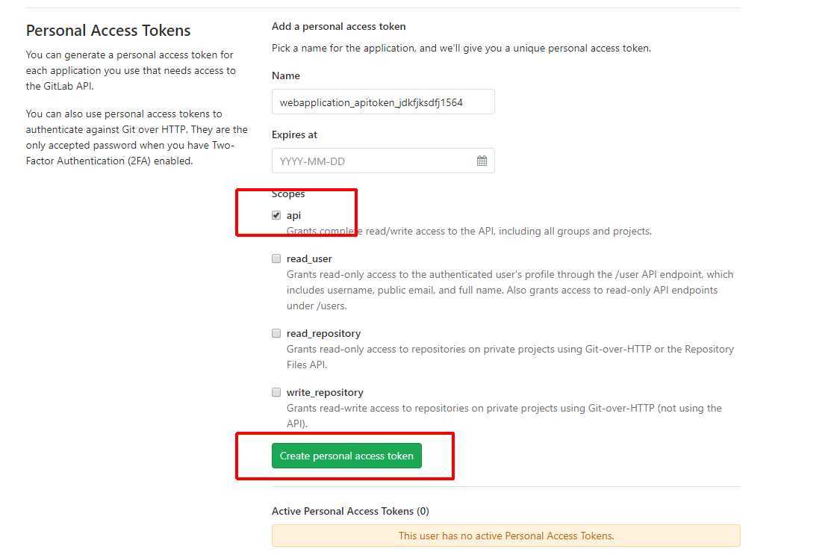Click the Expires at field label

(294, 135)
